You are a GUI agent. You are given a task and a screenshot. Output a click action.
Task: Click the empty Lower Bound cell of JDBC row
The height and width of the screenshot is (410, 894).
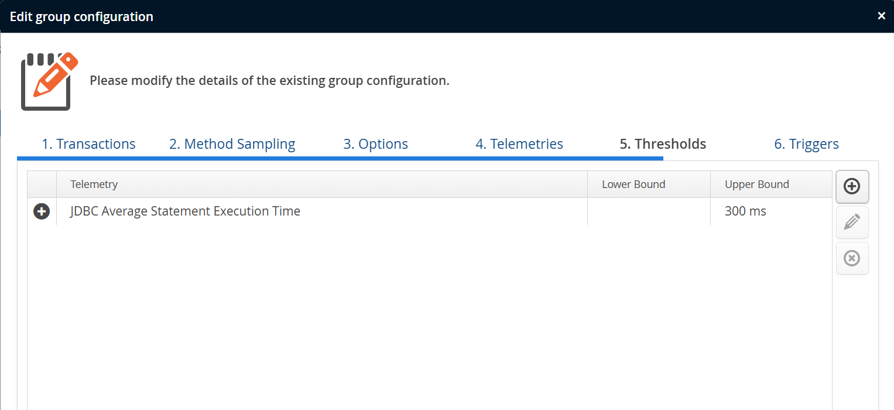pos(648,211)
